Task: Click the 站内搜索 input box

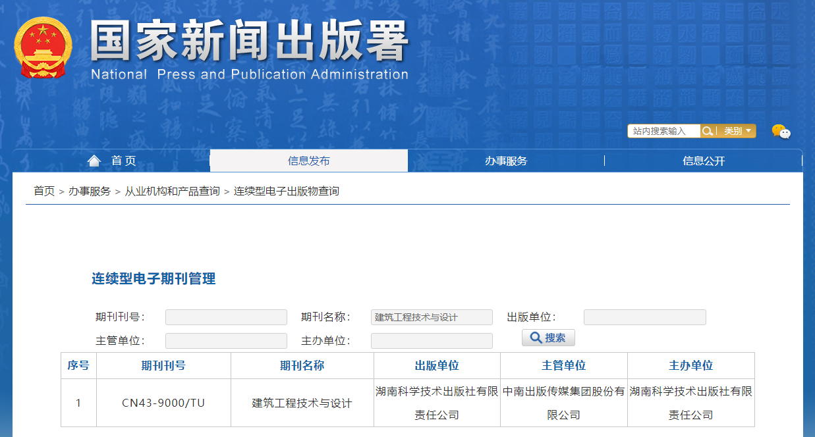Action: point(663,131)
